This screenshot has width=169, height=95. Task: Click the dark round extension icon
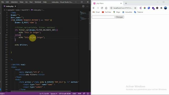coord(157,8)
